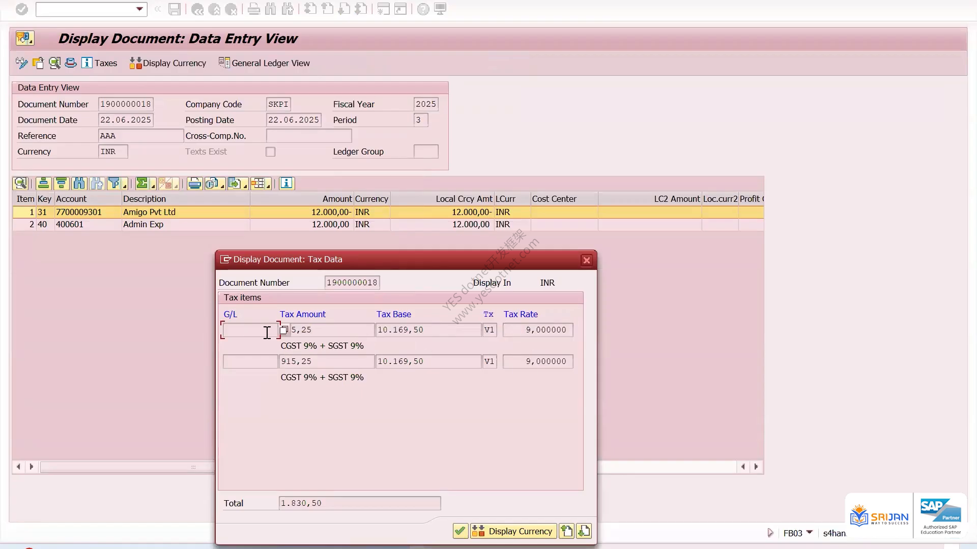The height and width of the screenshot is (549, 977).
Task: Click the sort descending icon in ALV toolbar
Action: (x=61, y=184)
